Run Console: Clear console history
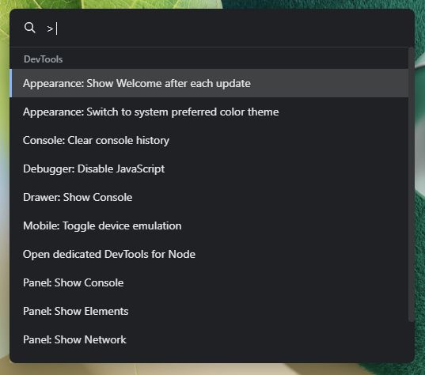Image resolution: width=425 pixels, height=375 pixels. pos(209,140)
